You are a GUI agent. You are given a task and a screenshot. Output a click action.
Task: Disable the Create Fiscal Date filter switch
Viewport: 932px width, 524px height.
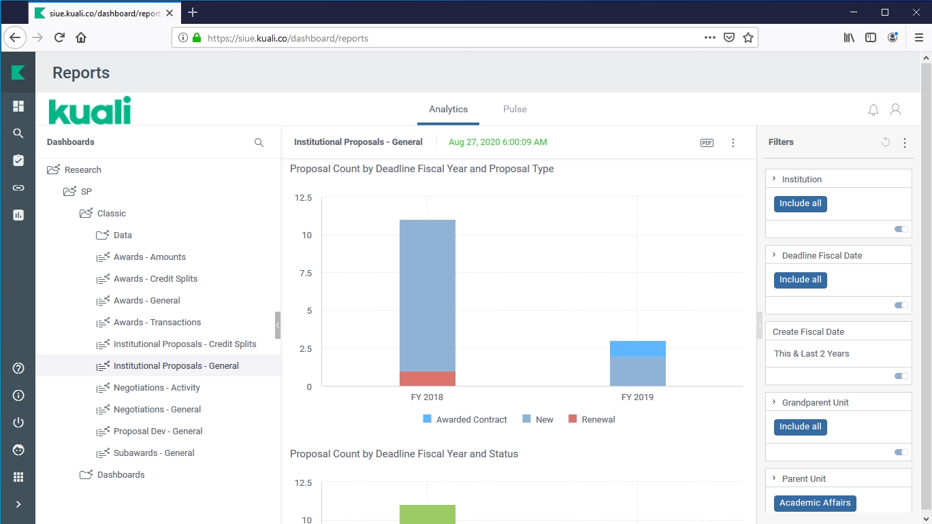point(901,376)
